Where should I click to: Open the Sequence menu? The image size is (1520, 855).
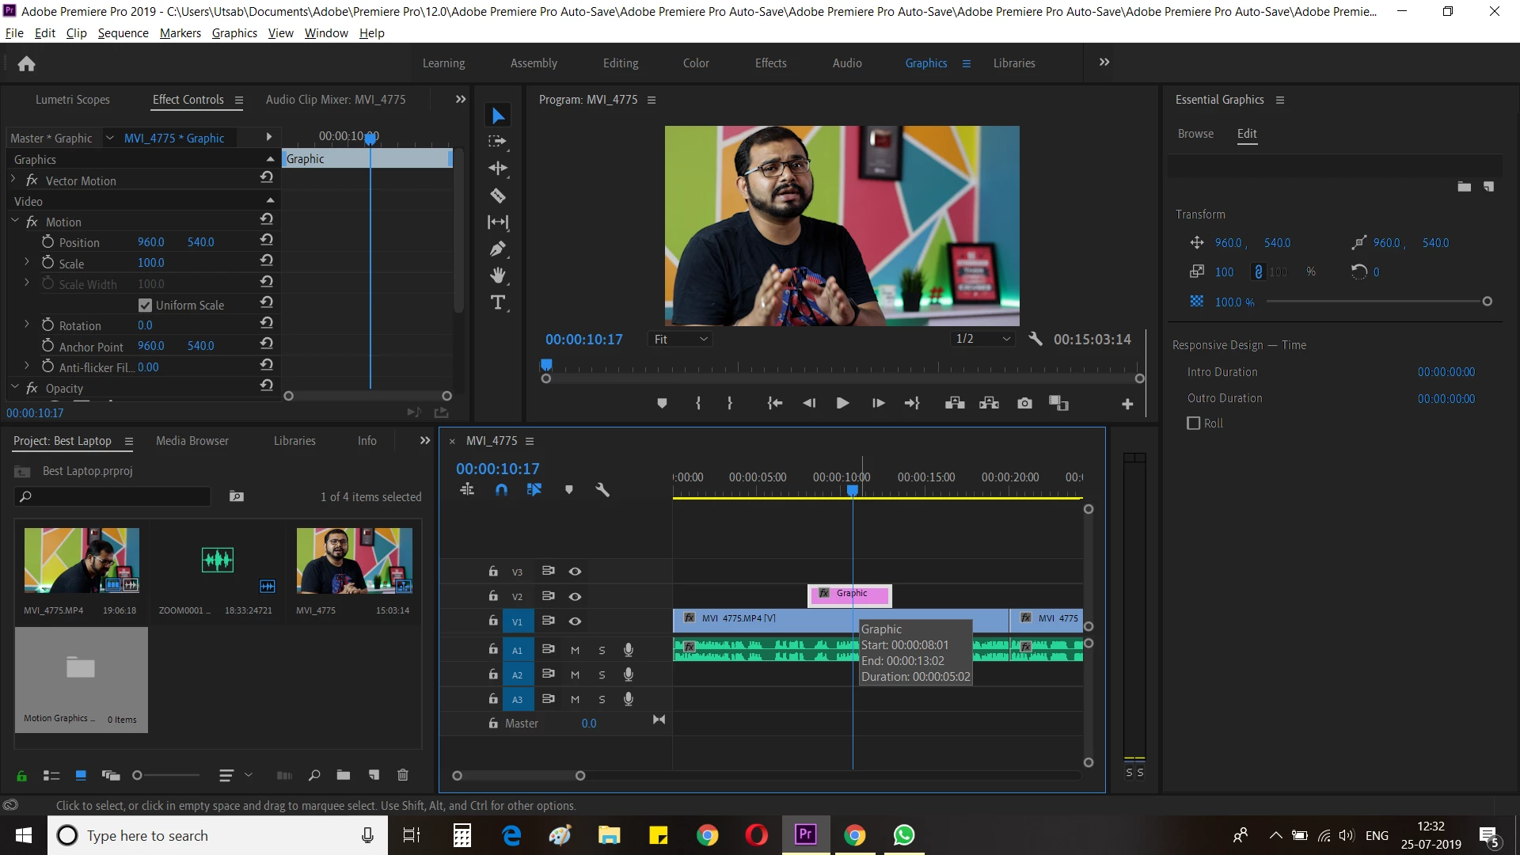123,33
